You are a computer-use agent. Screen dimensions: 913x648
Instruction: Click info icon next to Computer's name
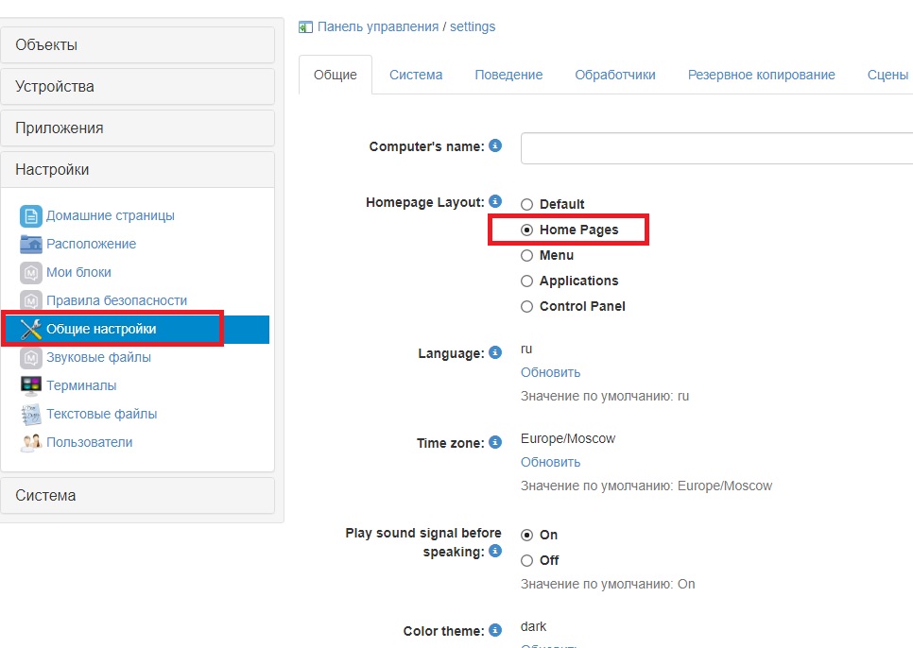pos(495,146)
